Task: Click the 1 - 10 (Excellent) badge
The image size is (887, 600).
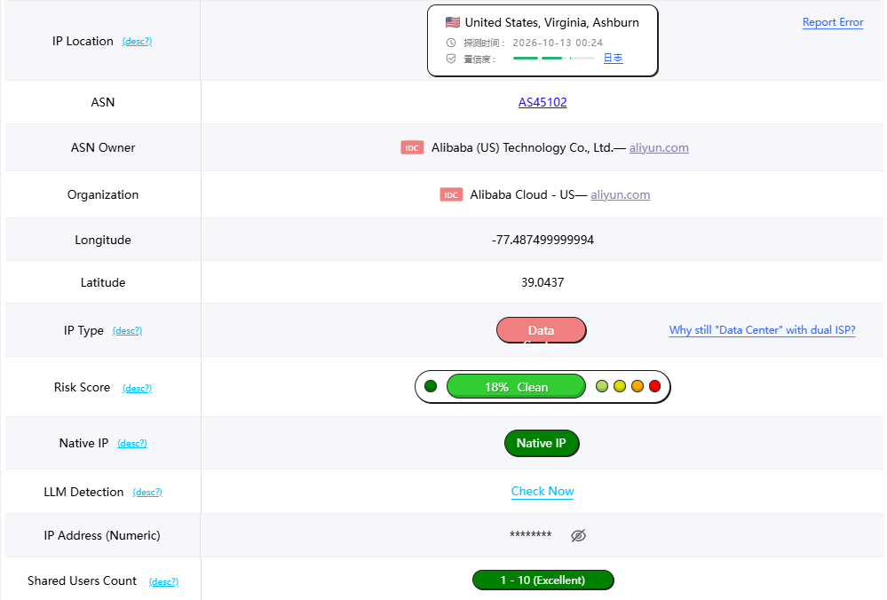Action: tap(543, 580)
